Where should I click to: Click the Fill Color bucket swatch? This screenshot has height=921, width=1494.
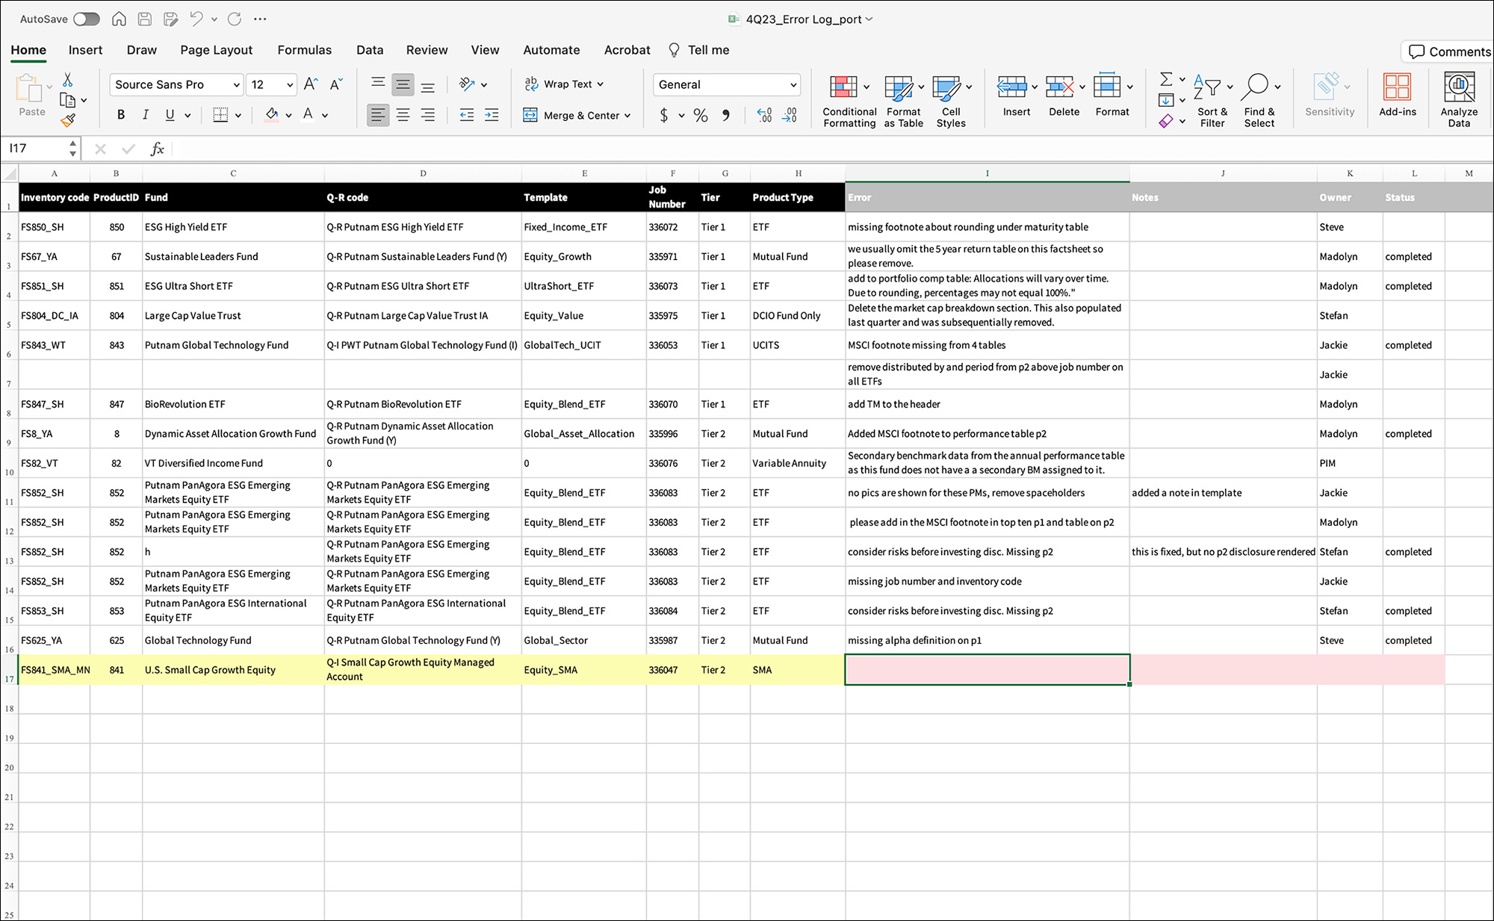(271, 115)
